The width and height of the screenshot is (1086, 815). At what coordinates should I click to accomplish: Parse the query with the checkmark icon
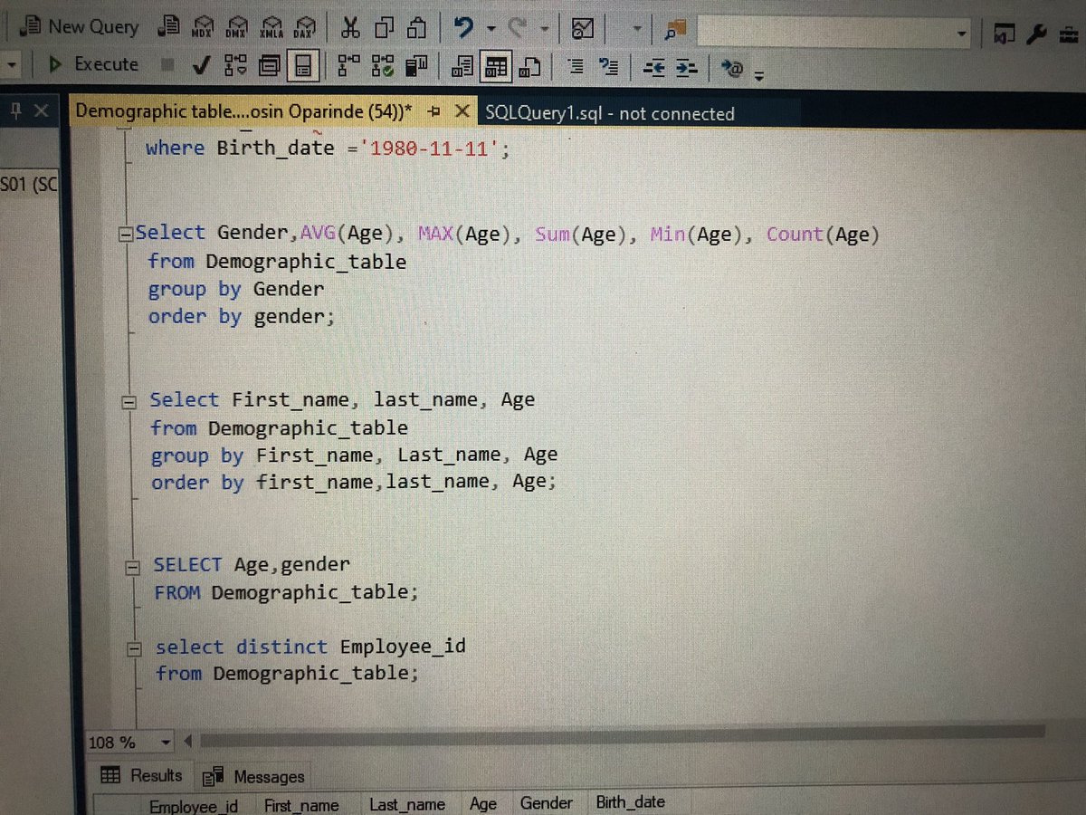201,65
